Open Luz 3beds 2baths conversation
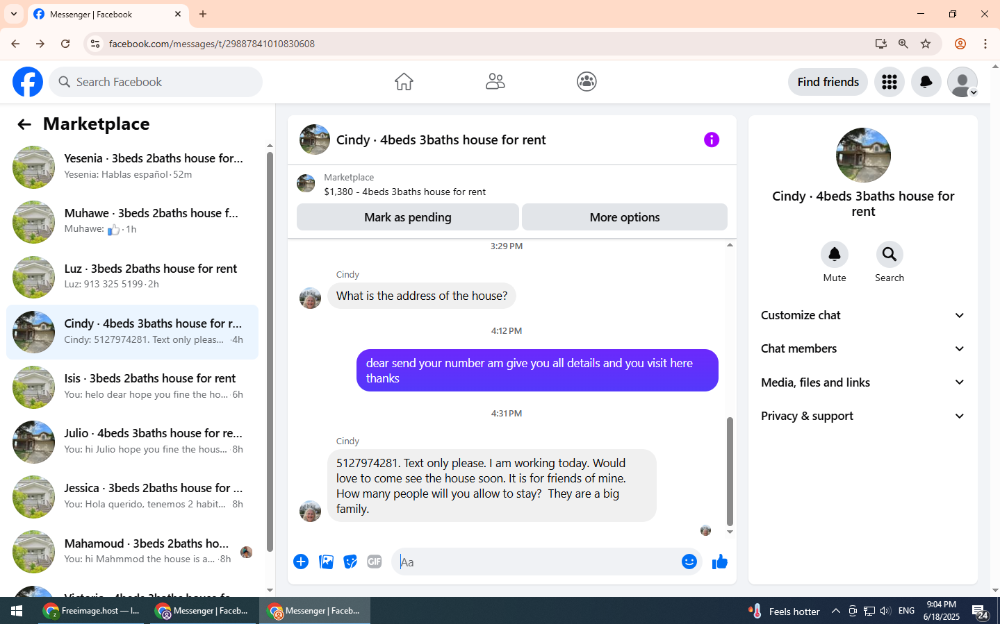The image size is (1000, 624). click(133, 276)
